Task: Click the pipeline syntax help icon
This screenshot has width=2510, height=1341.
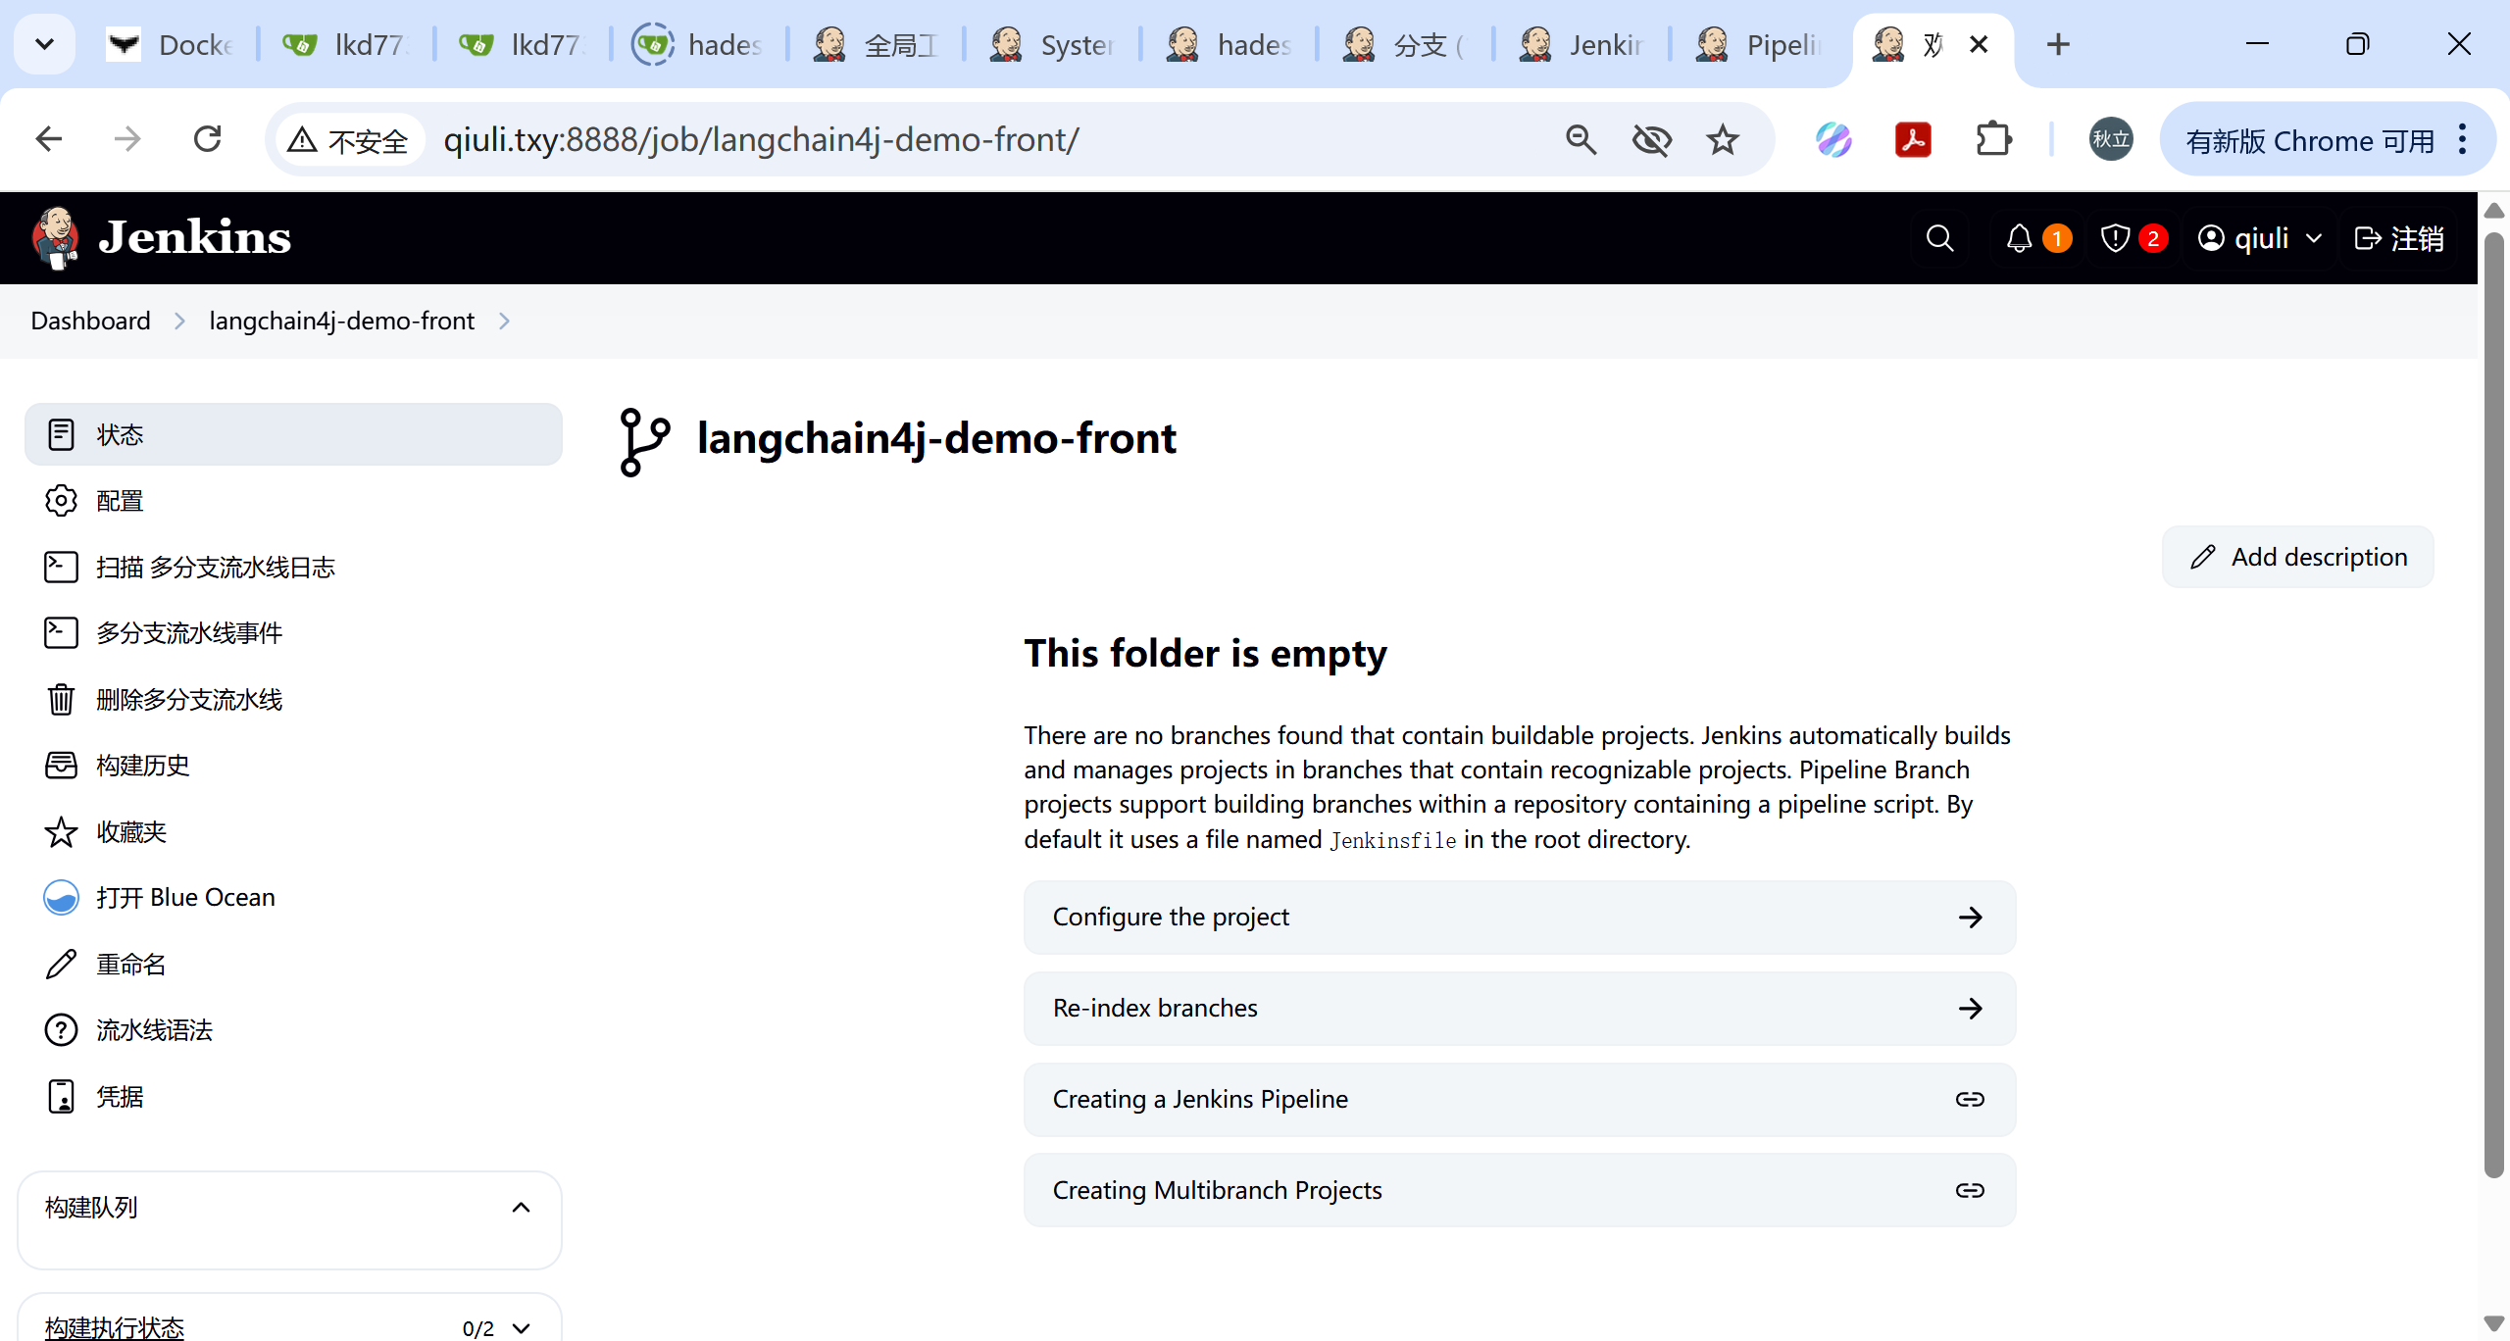Action: click(61, 1030)
